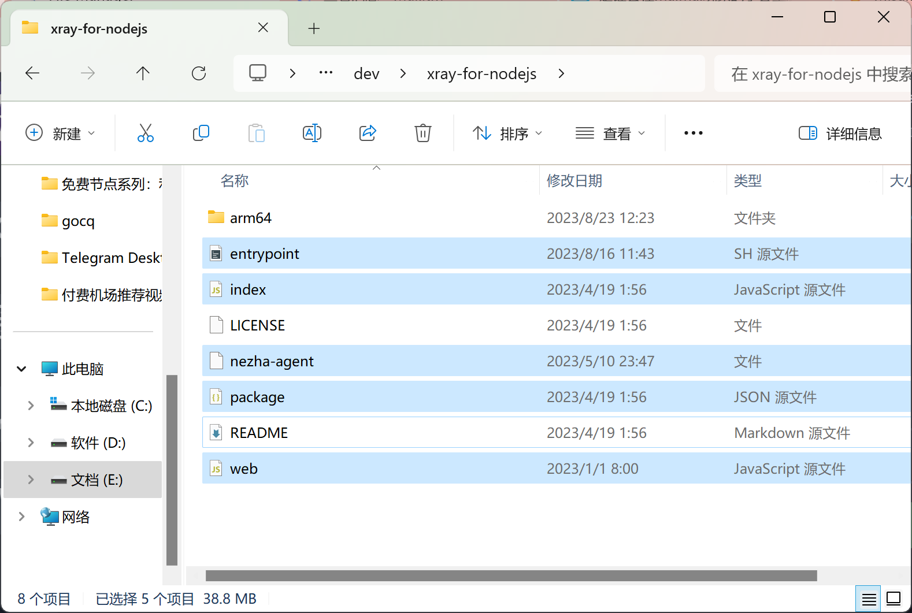
Task: Open a new tab with plus button
Action: tap(314, 28)
